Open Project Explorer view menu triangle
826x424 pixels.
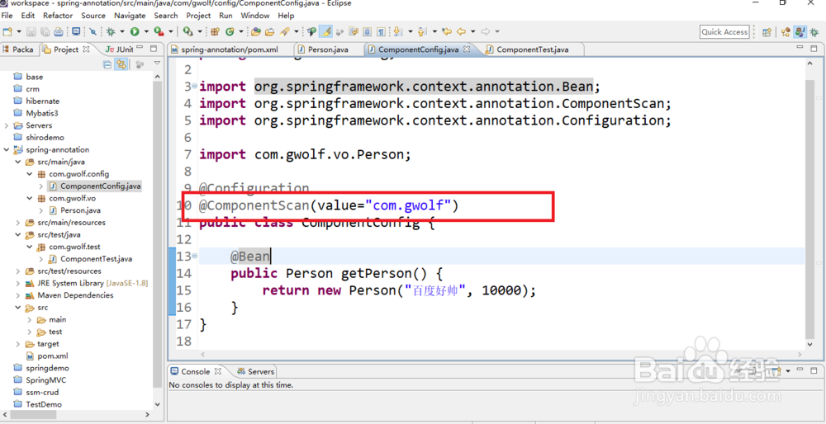(157, 64)
